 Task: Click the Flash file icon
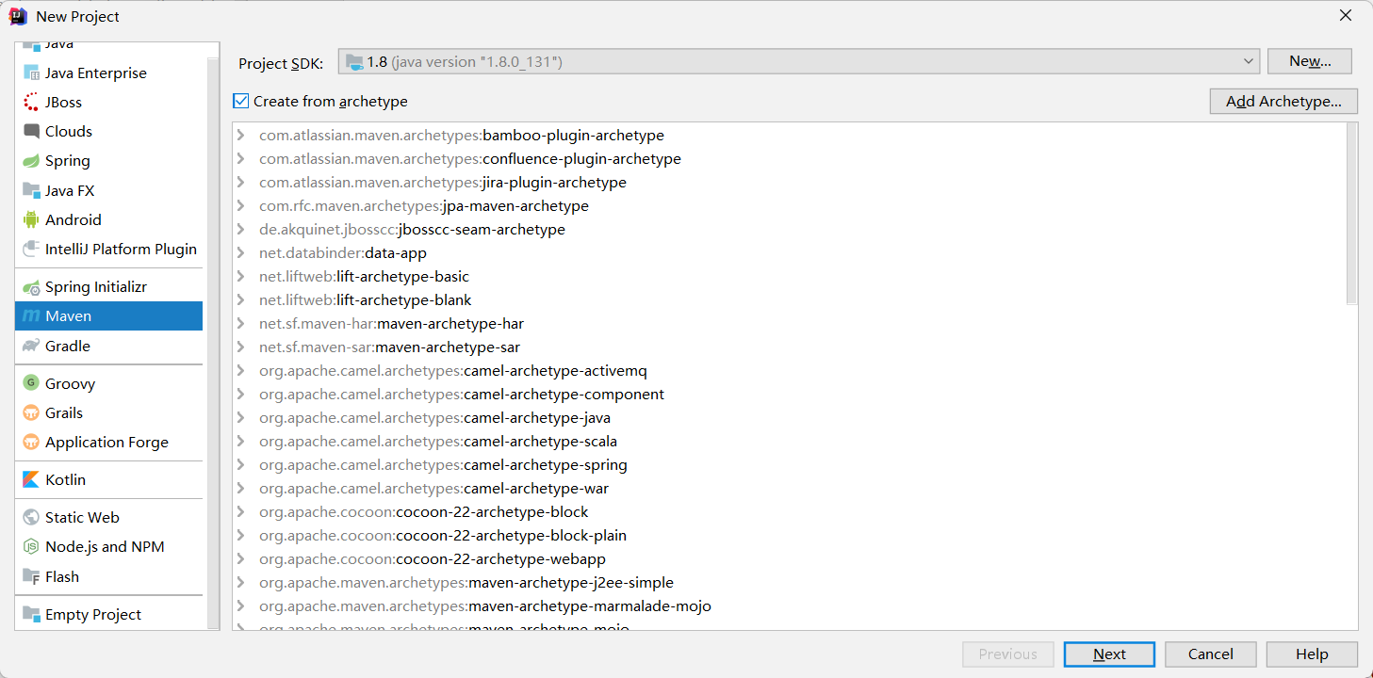click(x=31, y=576)
